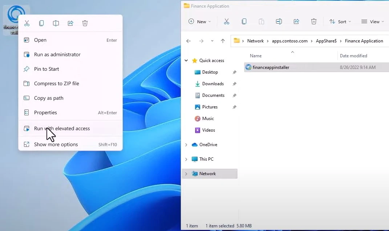Expand the This PC tree node

point(186,159)
